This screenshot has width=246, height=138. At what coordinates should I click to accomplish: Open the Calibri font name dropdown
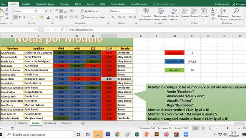(x=34, y=11)
